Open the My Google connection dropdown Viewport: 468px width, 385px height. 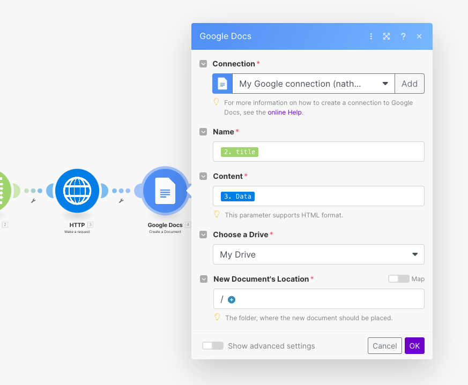tap(314, 84)
